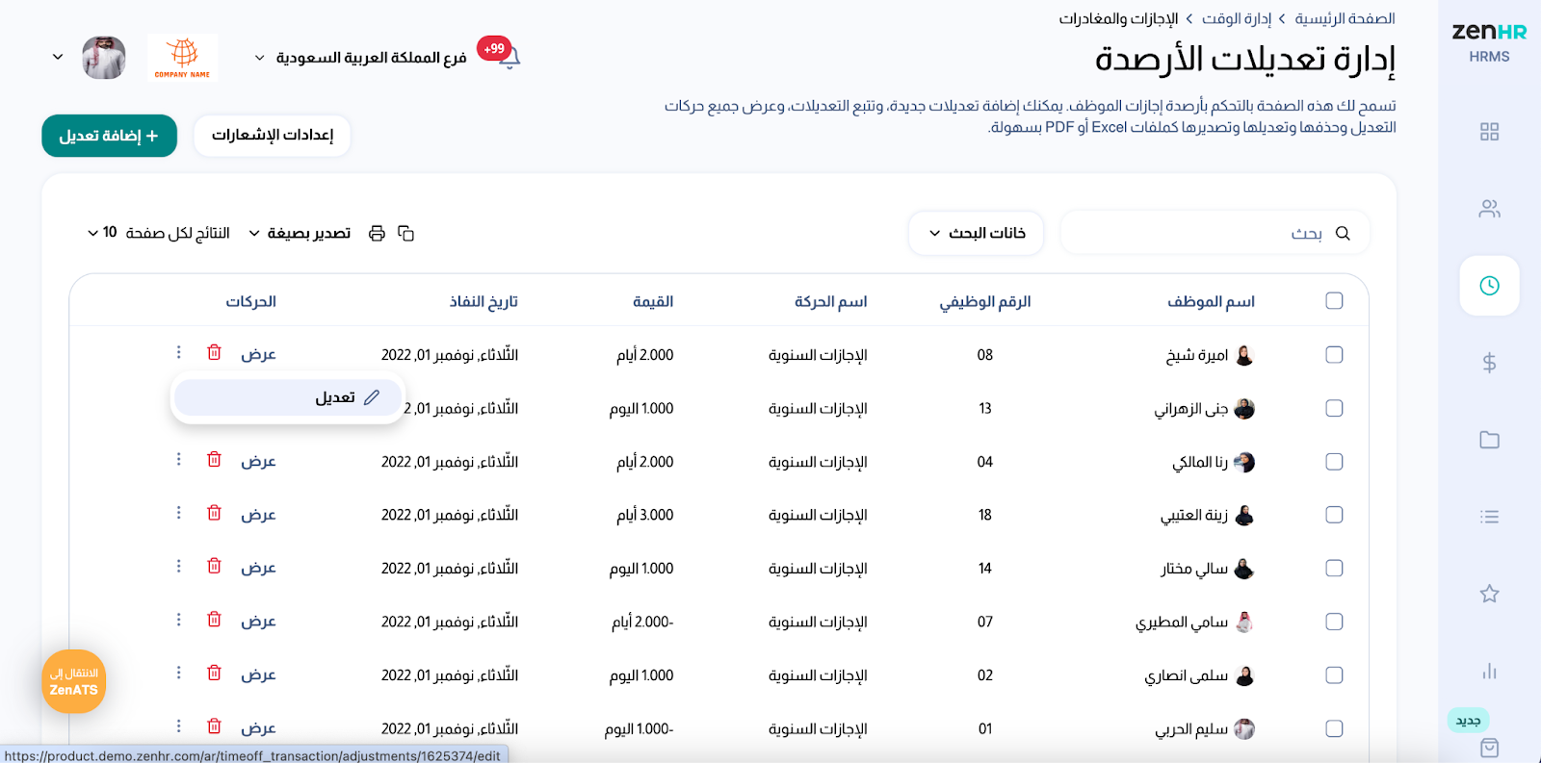Sort by تاريخ النفاذ column header
Viewport: 1541px width, 763px height.
point(483,301)
